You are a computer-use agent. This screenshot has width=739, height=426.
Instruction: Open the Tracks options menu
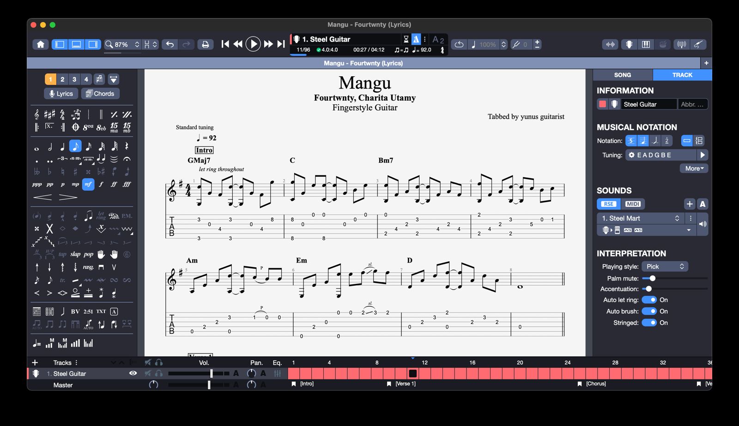pos(76,363)
